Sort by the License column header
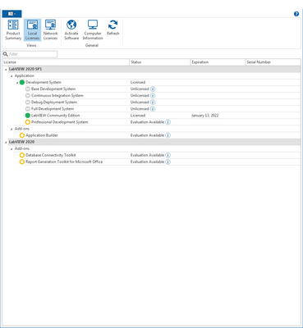This screenshot has height=328, width=303. (66, 62)
